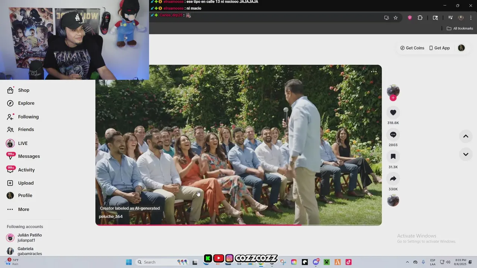Go to next video with down chevron

pyautogui.click(x=466, y=154)
